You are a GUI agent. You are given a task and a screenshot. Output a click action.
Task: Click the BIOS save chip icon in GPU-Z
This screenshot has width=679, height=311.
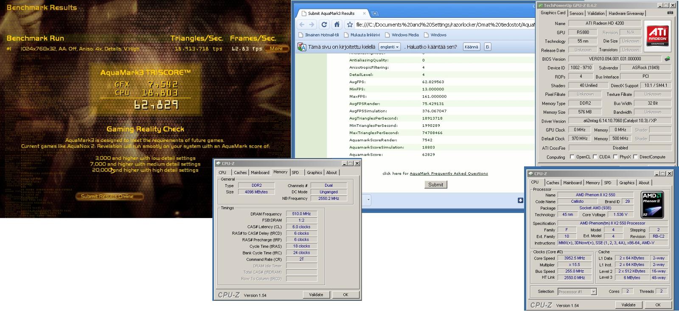click(667, 59)
